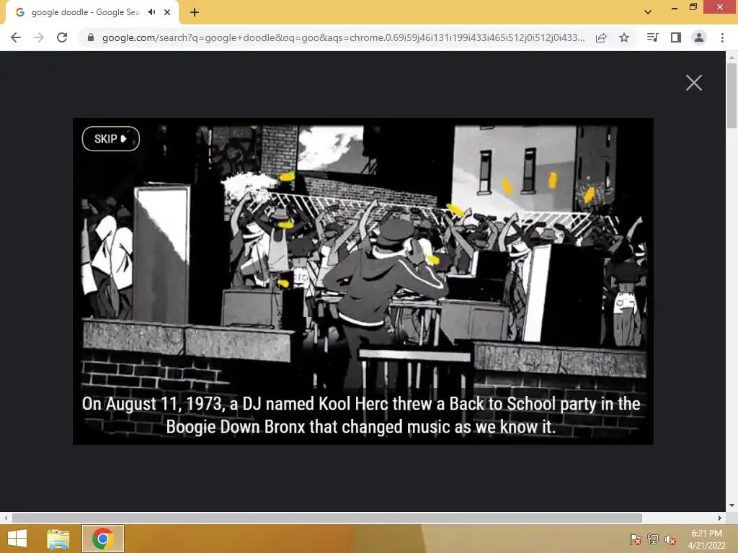The image size is (738, 553).
Task: Open the media controls icon
Action: [652, 37]
